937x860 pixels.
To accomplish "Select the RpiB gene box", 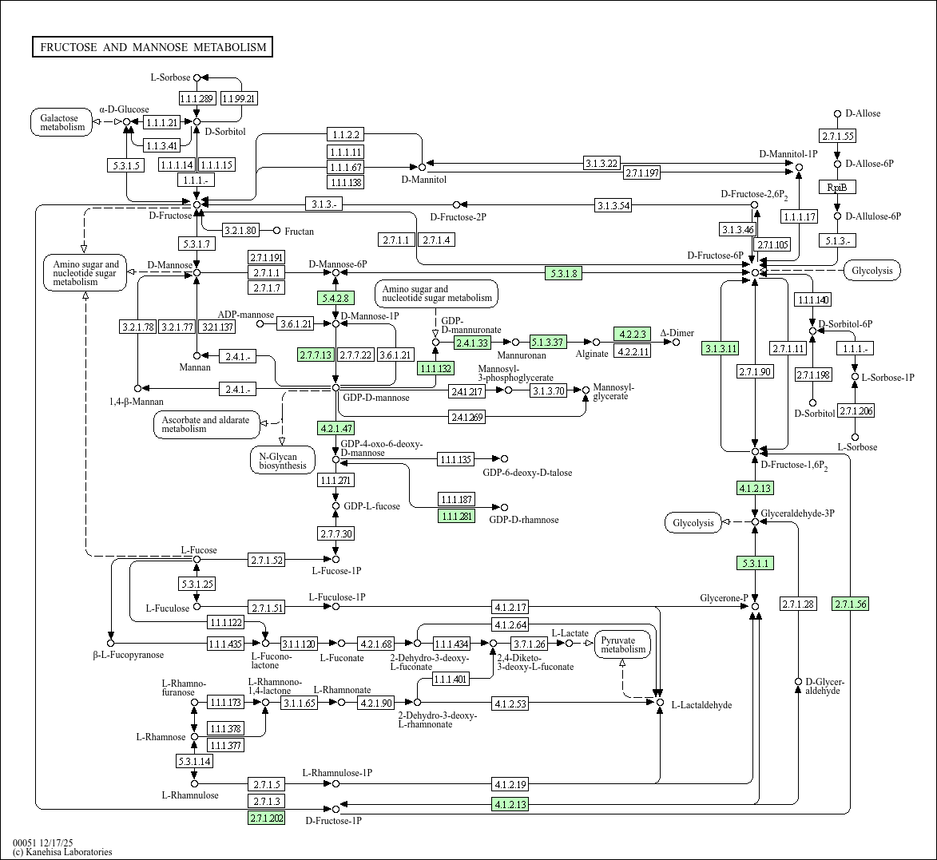I will coord(836,186).
